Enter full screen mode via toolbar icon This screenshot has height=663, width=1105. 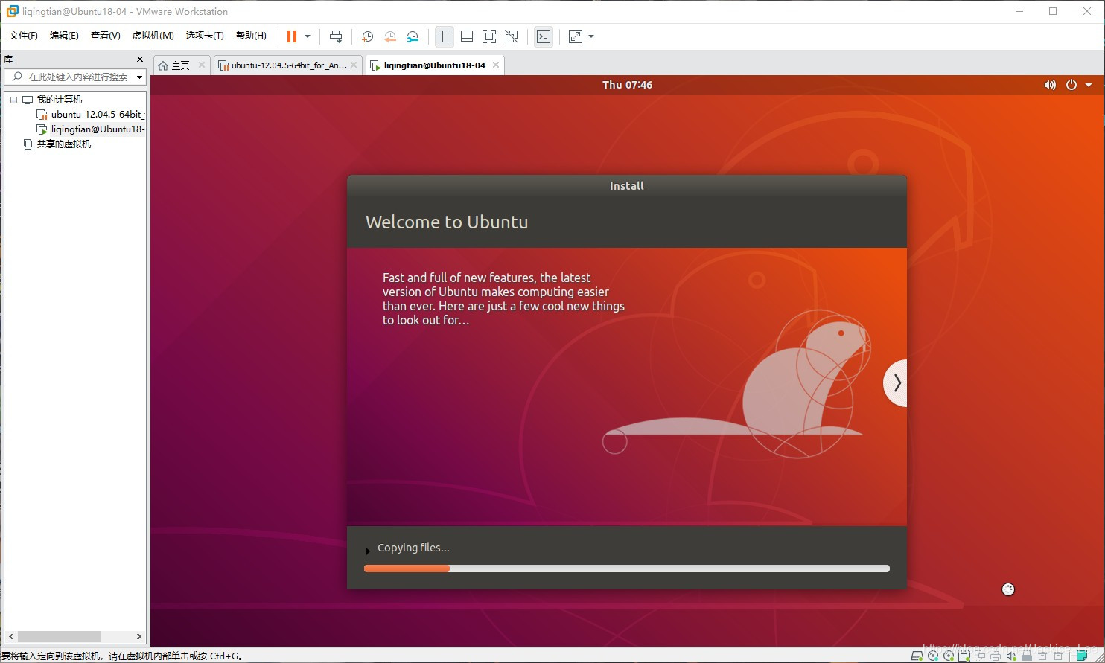(489, 36)
